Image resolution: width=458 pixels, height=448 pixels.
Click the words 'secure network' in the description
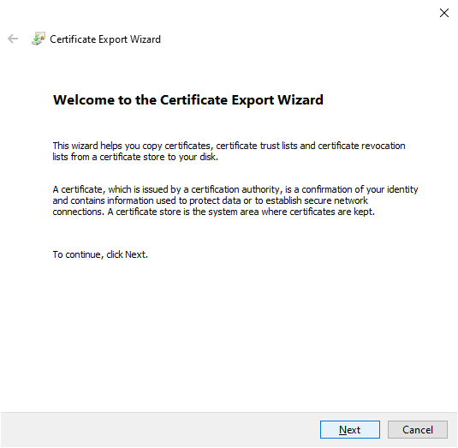pos(336,200)
